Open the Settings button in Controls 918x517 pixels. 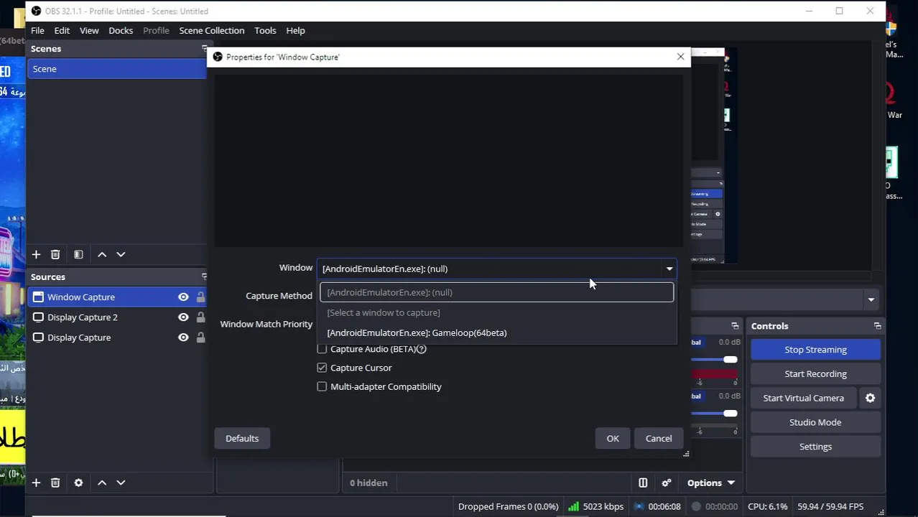pos(815,447)
